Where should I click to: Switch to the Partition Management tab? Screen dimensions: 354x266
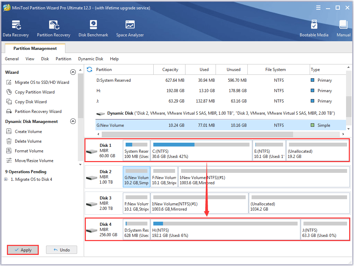35,48
